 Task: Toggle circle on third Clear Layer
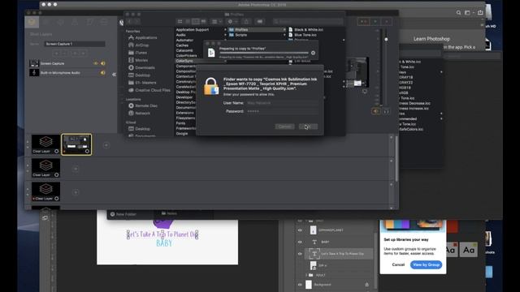[56, 199]
